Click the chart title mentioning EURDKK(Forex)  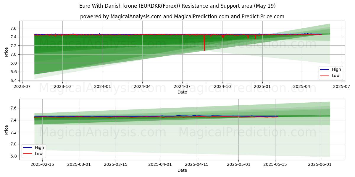tap(177, 6)
